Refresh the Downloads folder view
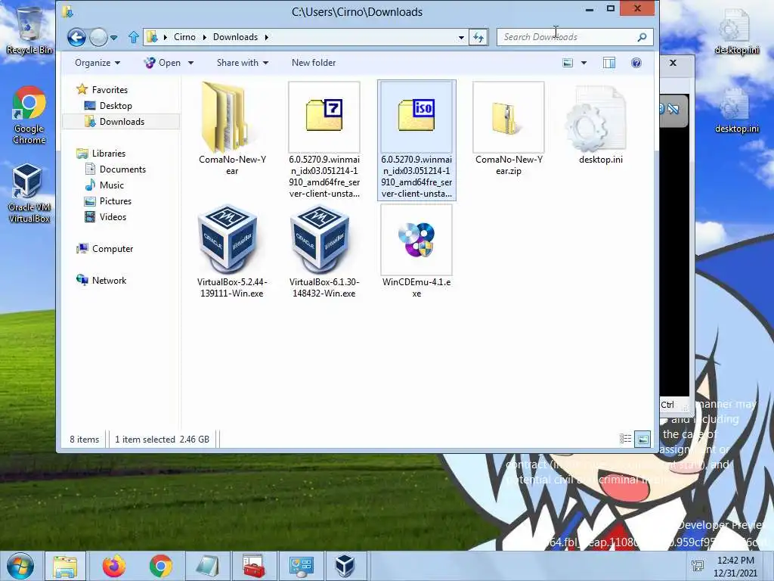 478,37
